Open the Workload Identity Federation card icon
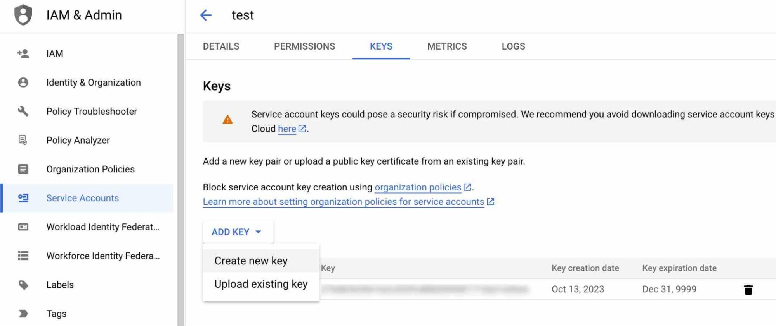Image resolution: width=776 pixels, height=326 pixels. coord(23,227)
